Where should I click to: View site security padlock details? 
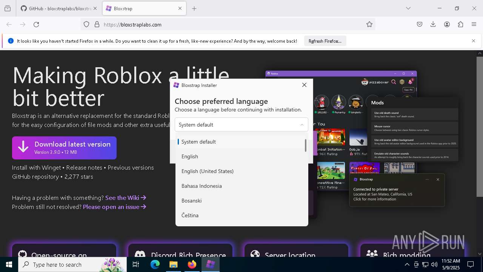(x=97, y=25)
